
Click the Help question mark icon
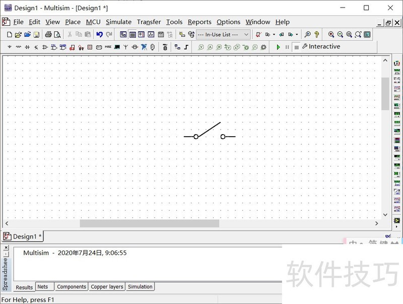tap(316, 35)
